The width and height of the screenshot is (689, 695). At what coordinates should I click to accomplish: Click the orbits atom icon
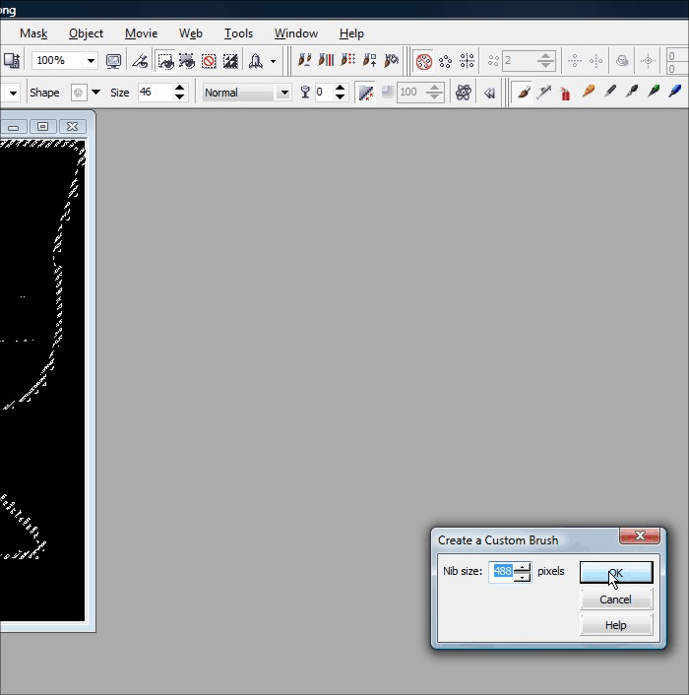point(463,93)
